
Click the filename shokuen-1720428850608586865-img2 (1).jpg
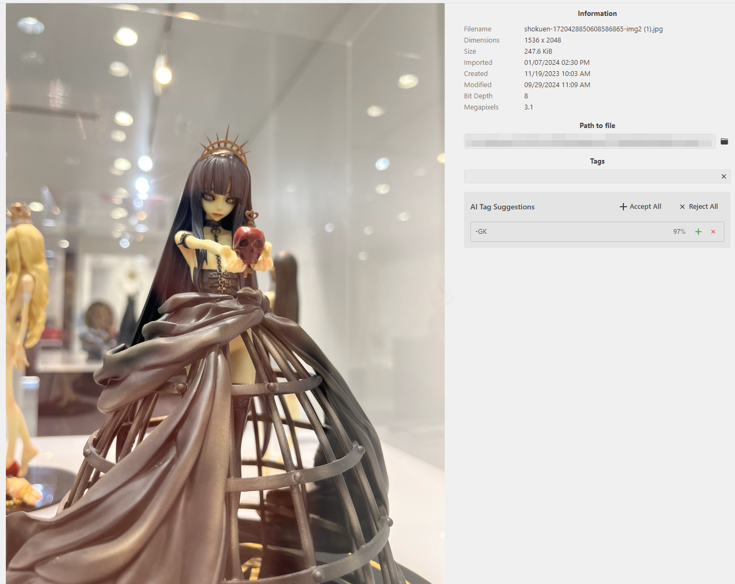point(593,29)
